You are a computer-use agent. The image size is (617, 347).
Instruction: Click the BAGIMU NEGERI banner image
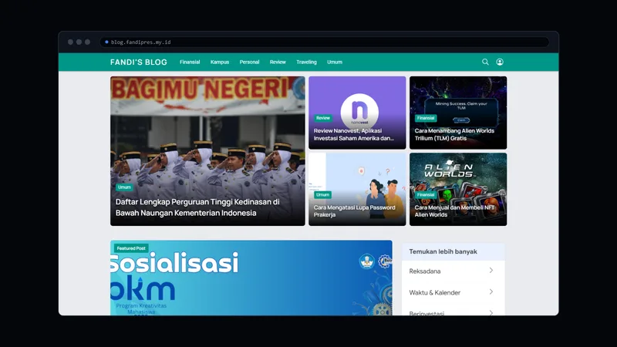(207, 151)
